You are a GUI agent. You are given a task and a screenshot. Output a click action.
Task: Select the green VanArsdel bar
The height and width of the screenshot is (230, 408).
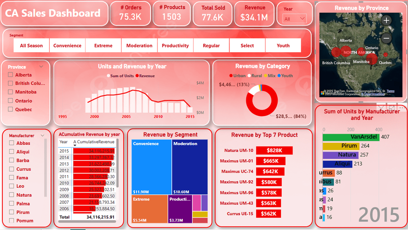tap(351, 137)
